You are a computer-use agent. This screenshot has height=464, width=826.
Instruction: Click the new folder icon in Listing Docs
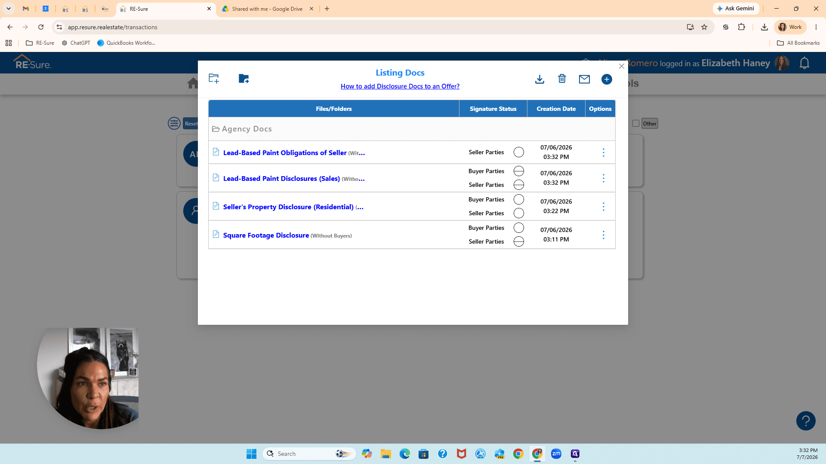click(x=214, y=79)
